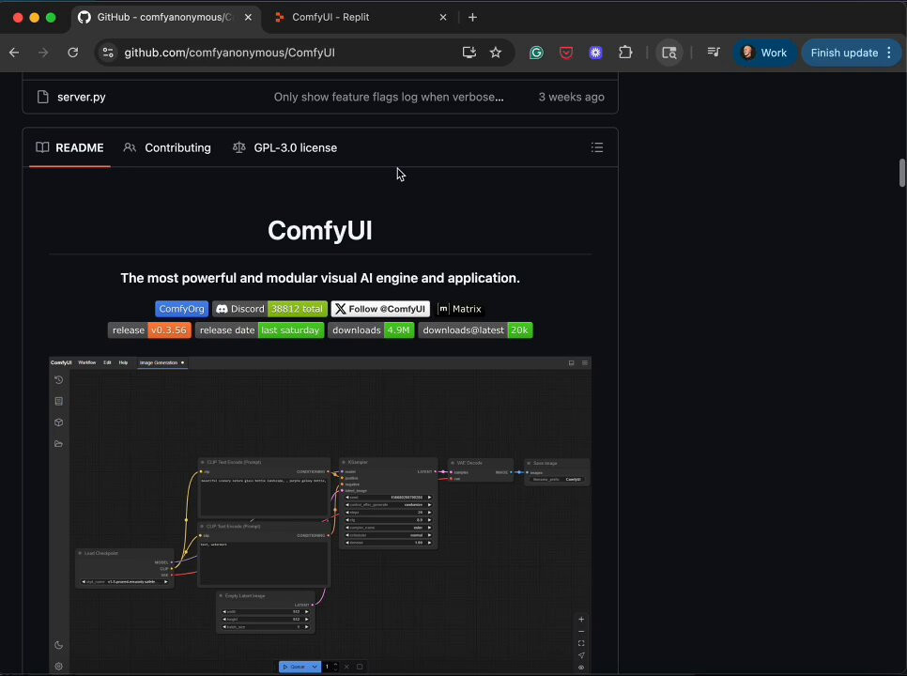The image size is (907, 676).
Task: Open the 'Only show feature flags log' commit message
Action: click(x=389, y=97)
